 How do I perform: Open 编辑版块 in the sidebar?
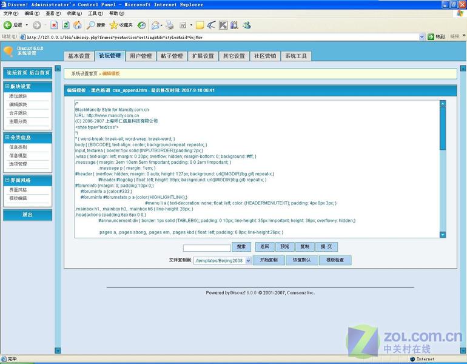click(18, 104)
